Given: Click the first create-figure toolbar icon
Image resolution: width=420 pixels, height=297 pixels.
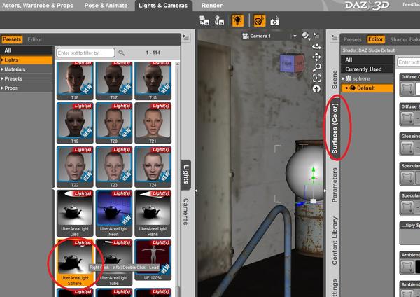Looking at the screenshot, I should pyautogui.click(x=204, y=20).
